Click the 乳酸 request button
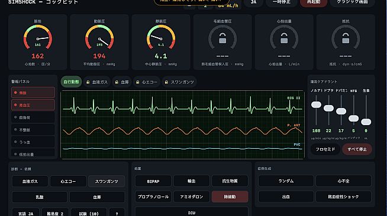This screenshot has height=216, width=387. click(40, 197)
